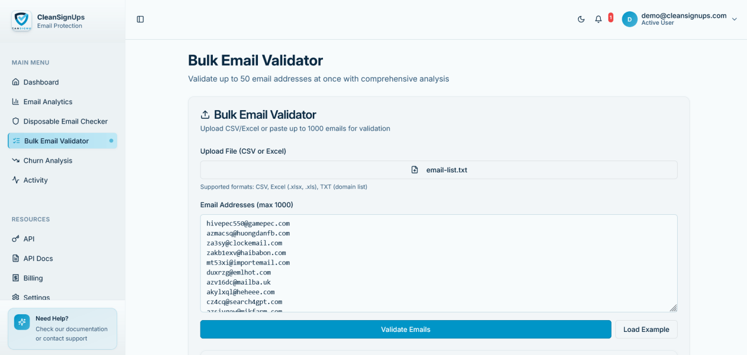The image size is (747, 355).
Task: Click the Activity pulse icon
Action: tap(16, 180)
